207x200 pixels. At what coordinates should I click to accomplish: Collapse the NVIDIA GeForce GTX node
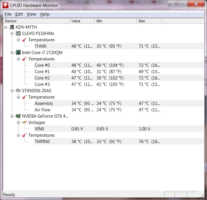click(12, 116)
